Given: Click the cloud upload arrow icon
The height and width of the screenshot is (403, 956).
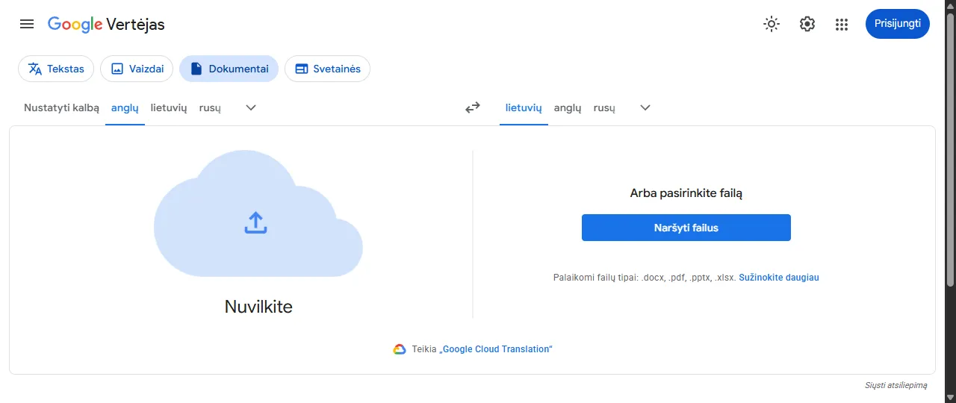Looking at the screenshot, I should [255, 222].
